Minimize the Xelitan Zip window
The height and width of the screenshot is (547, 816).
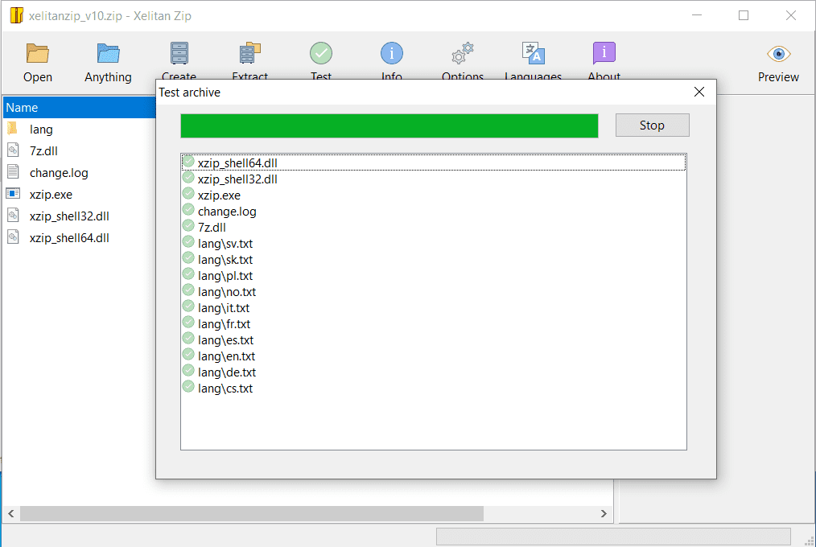[697, 15]
